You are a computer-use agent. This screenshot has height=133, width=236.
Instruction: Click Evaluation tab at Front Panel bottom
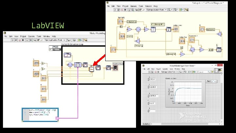coord(146,124)
